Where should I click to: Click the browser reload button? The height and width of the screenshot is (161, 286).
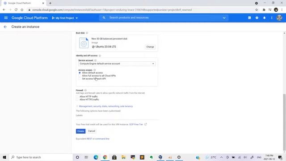pyautogui.click(x=16, y=10)
